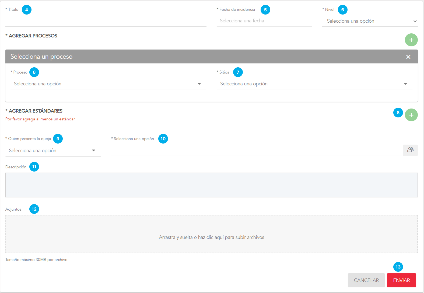This screenshot has width=424, height=293.
Task: Open the Sitios dropdown list
Action: pos(314,84)
